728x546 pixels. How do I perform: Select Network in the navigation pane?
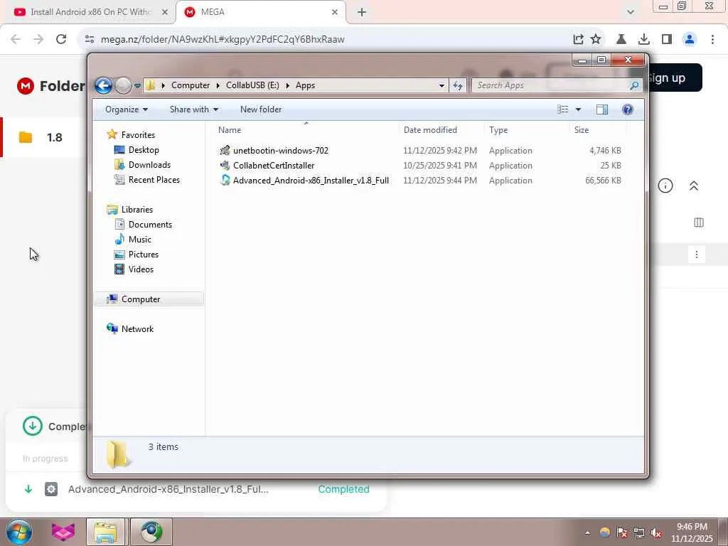(x=137, y=328)
